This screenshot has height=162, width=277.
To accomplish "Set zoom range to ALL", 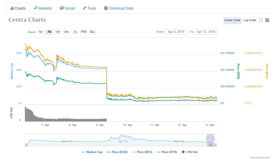I will coord(92,32).
